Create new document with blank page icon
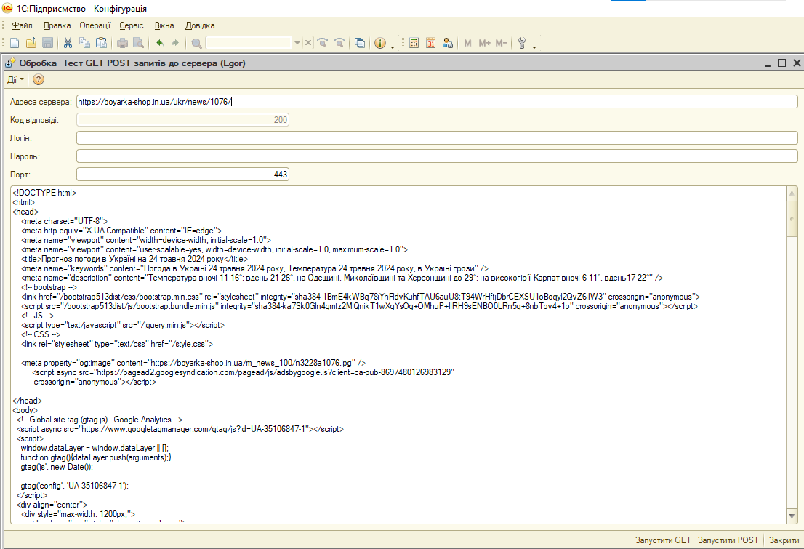The width and height of the screenshot is (804, 549). click(15, 43)
